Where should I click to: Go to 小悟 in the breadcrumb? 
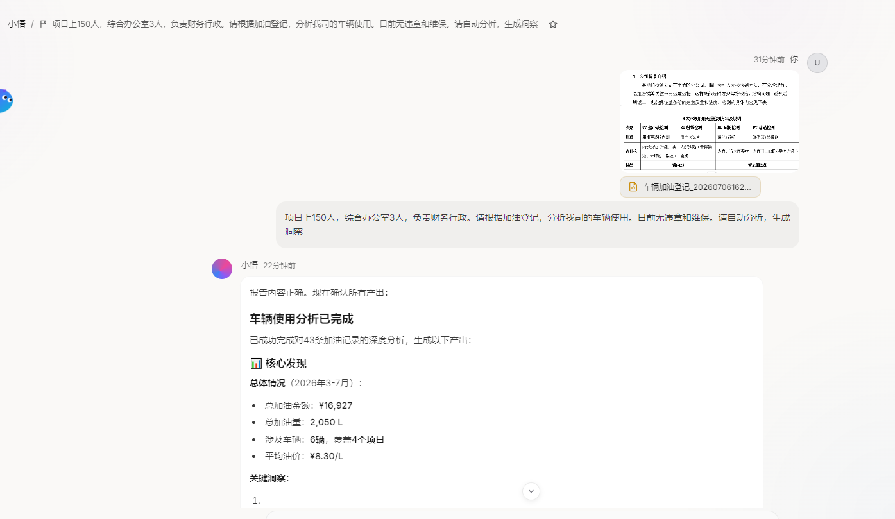17,24
